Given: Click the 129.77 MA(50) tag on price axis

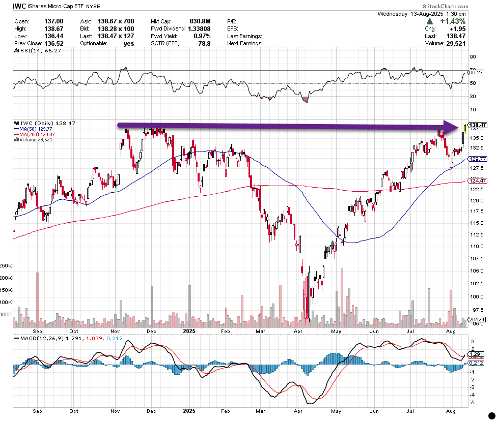Looking at the screenshot, I should click(477, 159).
